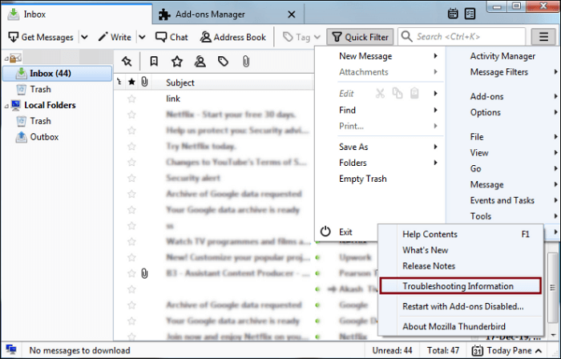Image resolution: width=561 pixels, height=359 pixels.
Task: Open the Tasks icon in tab bar
Action: click(x=470, y=14)
